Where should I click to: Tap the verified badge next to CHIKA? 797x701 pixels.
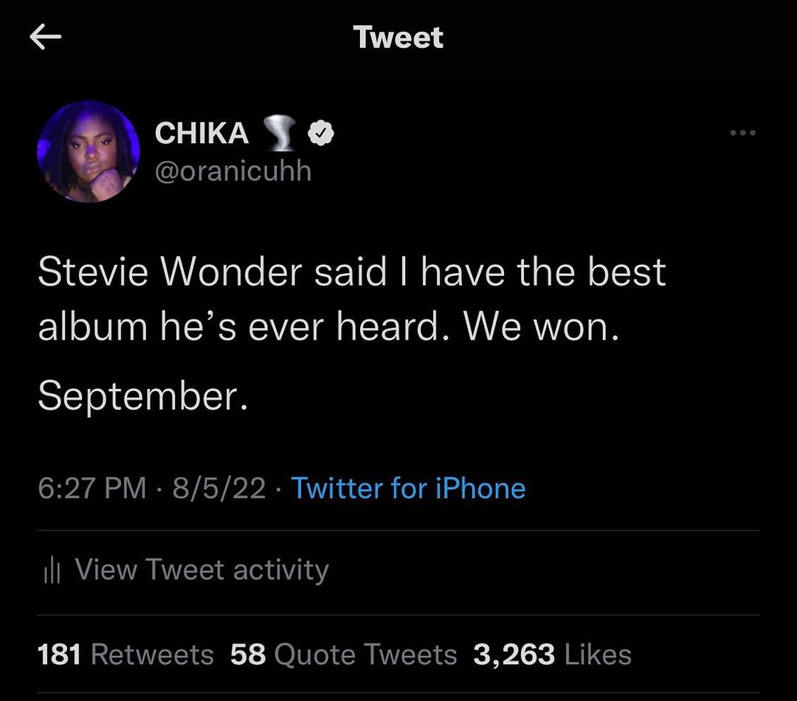coord(321,134)
